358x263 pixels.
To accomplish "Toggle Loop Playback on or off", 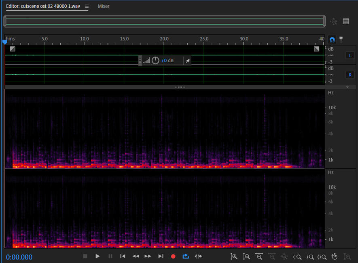I will pyautogui.click(x=186, y=256).
